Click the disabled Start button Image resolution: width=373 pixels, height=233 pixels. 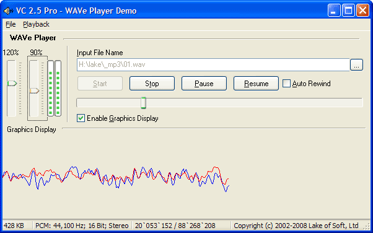point(100,84)
